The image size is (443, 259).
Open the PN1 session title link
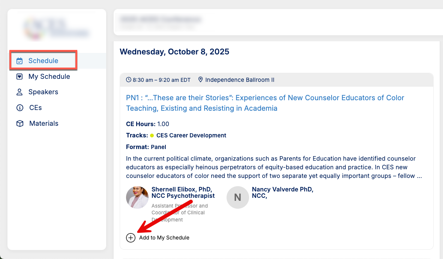pyautogui.click(x=265, y=103)
